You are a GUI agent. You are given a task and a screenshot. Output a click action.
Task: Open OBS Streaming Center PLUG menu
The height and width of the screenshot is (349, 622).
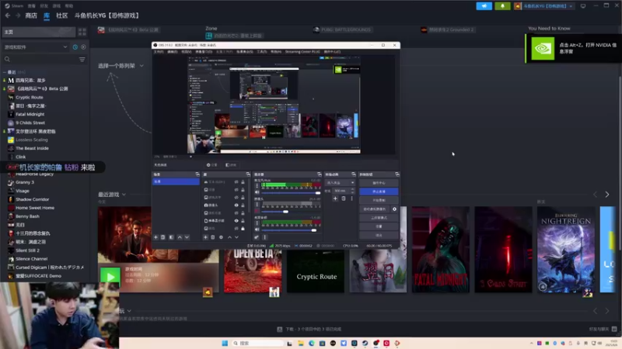pyautogui.click(x=302, y=52)
